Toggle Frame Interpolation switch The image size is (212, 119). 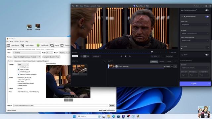coord(207,10)
